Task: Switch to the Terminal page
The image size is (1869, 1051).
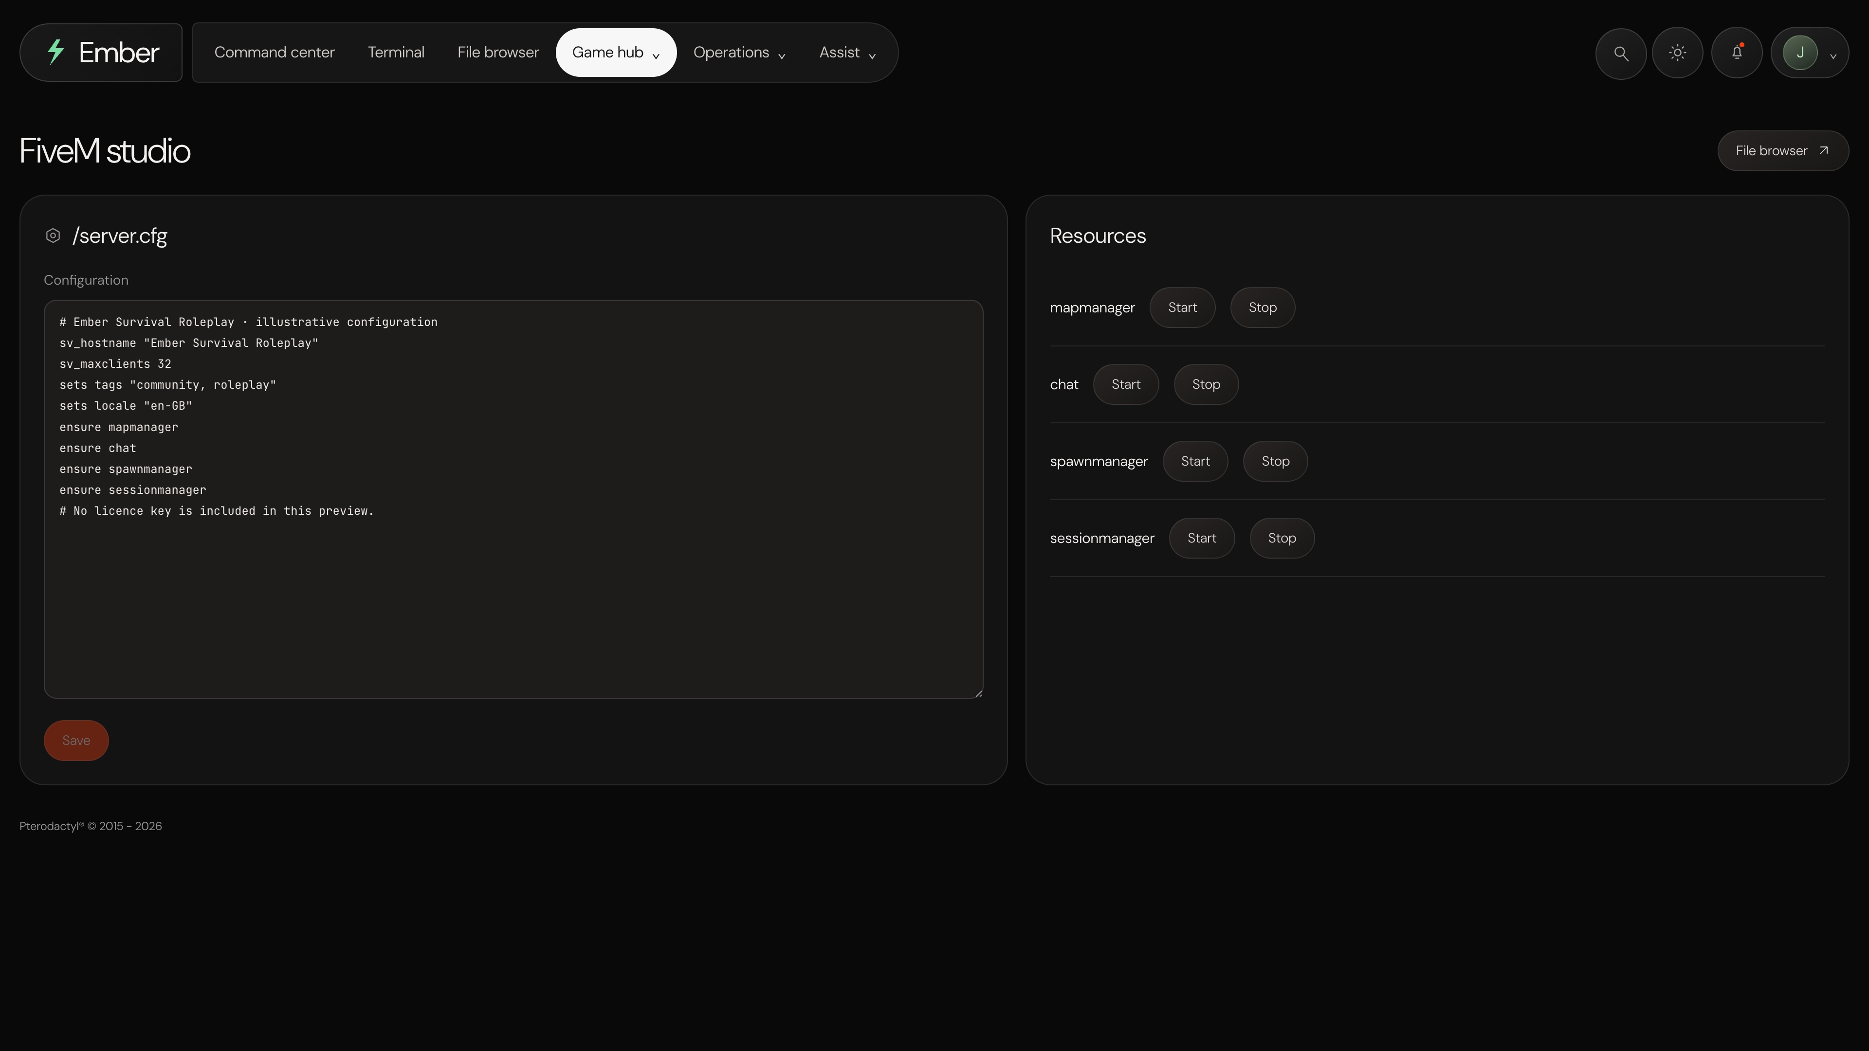Action: 396,52
